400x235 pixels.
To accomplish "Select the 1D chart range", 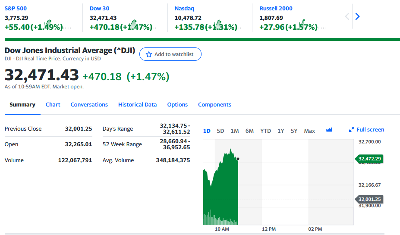I will (x=207, y=131).
